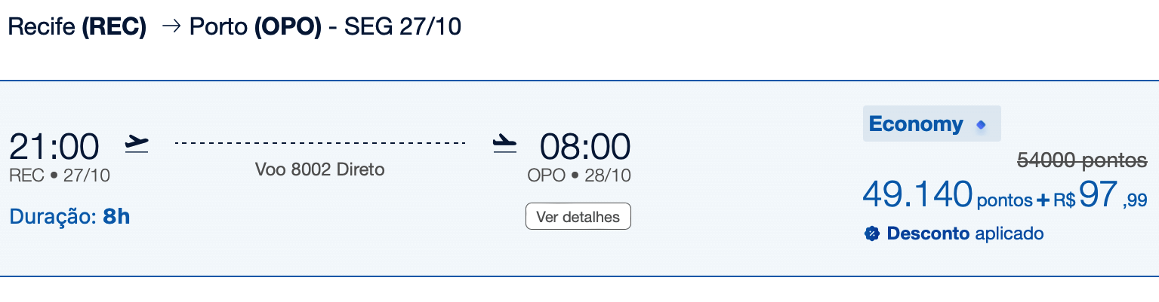The height and width of the screenshot is (302, 1159).
Task: Click the diamond icon beside Economy
Action: [x=981, y=125]
